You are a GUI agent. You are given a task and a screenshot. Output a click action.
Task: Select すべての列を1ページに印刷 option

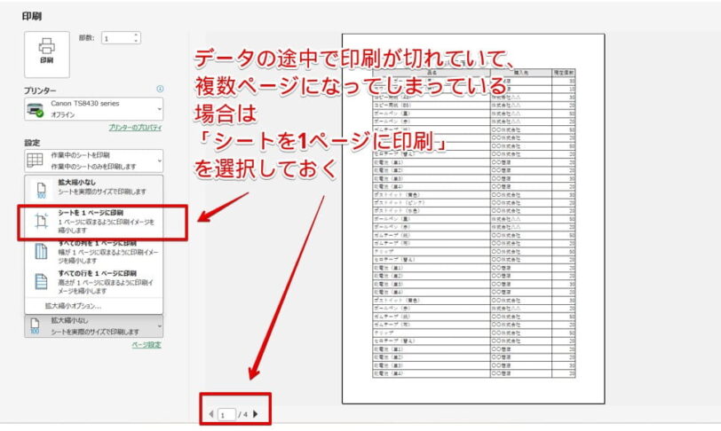point(94,252)
